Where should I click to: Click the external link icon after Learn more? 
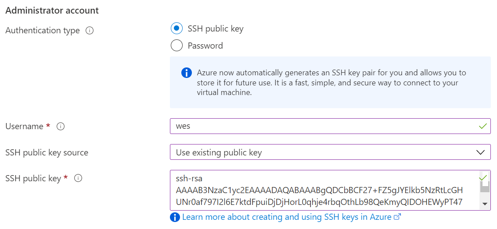coord(398,217)
